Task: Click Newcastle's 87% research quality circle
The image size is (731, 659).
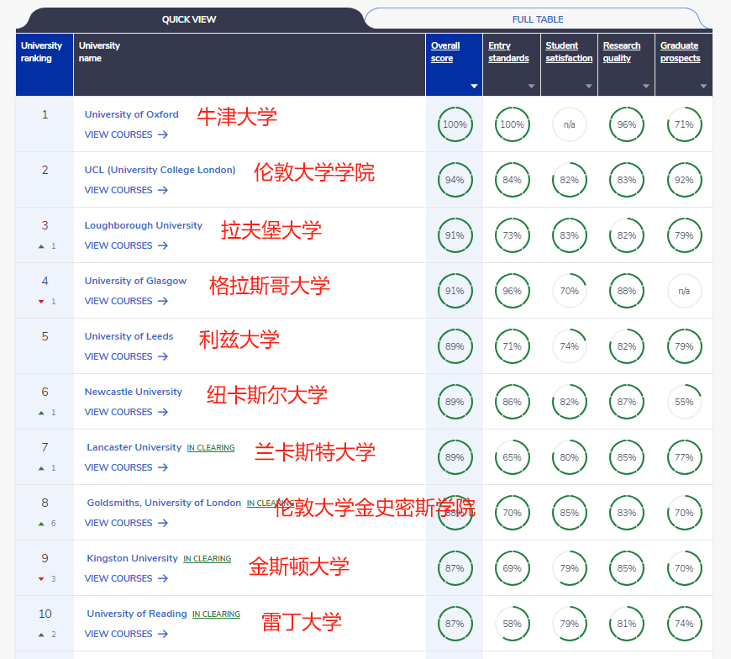Action: (x=627, y=402)
